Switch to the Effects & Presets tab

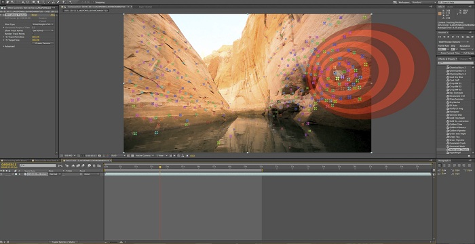[x=447, y=59]
